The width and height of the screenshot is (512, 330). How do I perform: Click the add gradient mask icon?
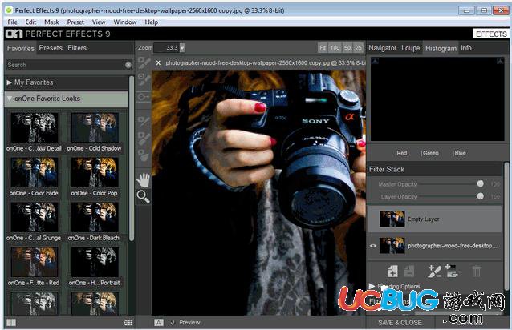(x=451, y=271)
